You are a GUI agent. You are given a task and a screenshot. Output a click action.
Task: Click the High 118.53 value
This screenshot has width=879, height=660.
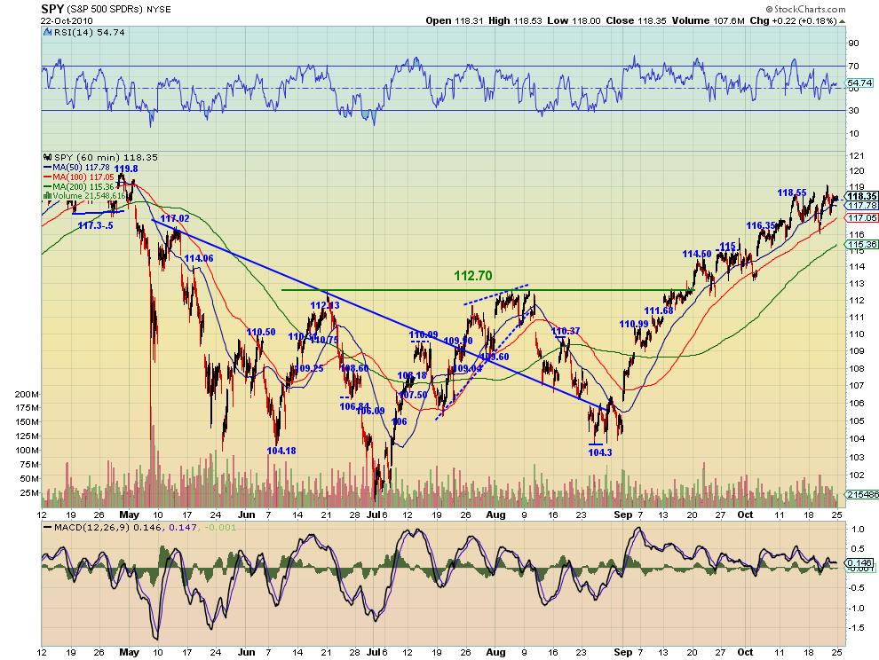(515, 20)
